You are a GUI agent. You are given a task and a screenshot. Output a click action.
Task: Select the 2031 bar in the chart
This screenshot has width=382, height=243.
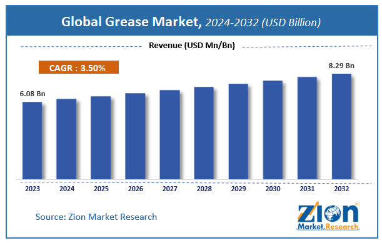[x=307, y=128]
